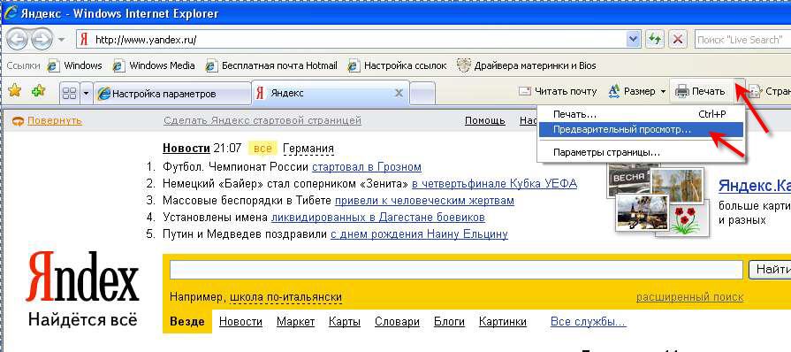Close the Яндекс tab
Screen dimensions: 791x352
coord(399,94)
